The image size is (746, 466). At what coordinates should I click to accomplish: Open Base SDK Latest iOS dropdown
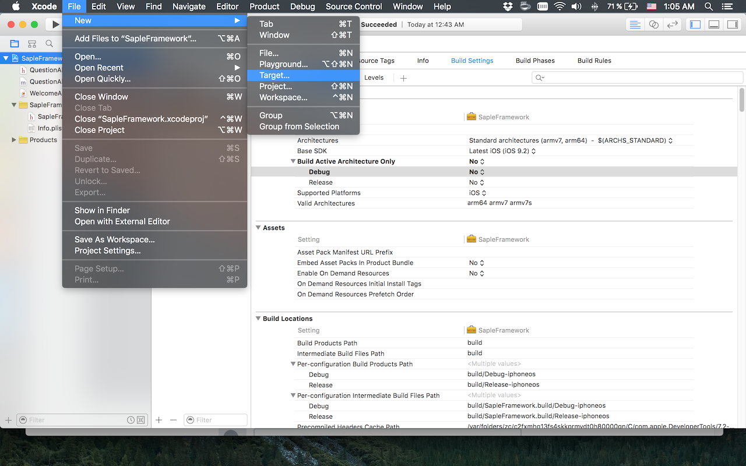click(x=502, y=151)
